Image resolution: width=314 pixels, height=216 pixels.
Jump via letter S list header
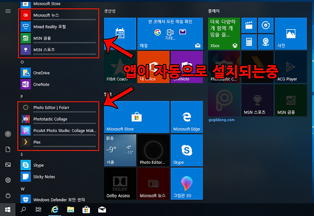click(22, 155)
